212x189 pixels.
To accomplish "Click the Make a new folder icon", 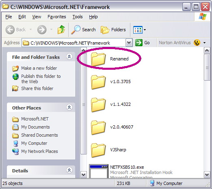I will click(15, 68).
